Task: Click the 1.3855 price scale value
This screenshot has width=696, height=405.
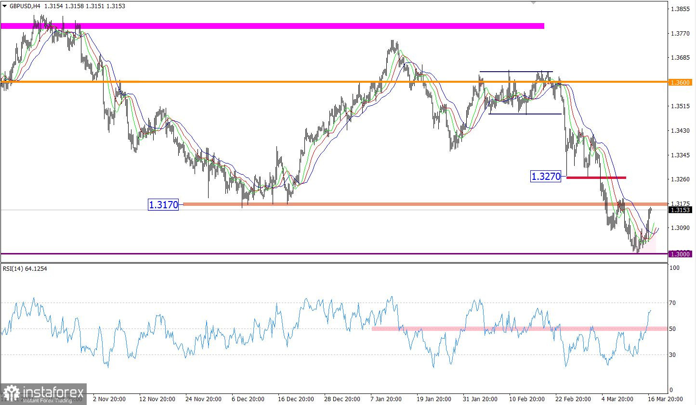Action: click(682, 9)
